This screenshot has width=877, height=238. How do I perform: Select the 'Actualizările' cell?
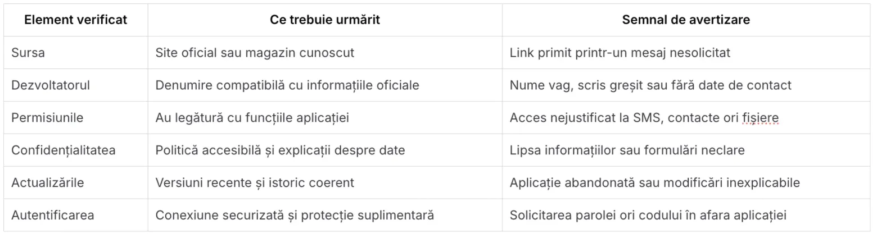76,183
